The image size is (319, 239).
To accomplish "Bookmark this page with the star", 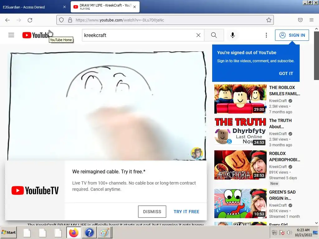I will tap(269, 20).
